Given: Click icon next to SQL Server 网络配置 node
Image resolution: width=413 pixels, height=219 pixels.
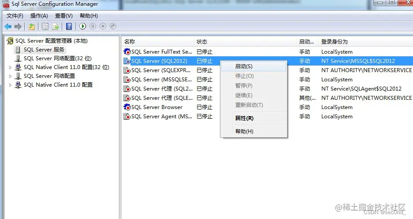Looking at the screenshot, I should 18,76.
